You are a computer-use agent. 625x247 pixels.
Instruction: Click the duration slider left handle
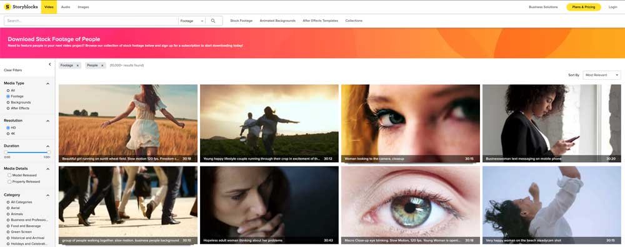click(x=6, y=152)
